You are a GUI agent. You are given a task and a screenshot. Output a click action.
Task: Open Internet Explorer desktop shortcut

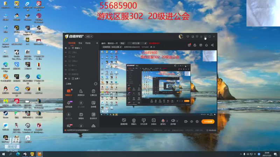[x=6, y=42]
